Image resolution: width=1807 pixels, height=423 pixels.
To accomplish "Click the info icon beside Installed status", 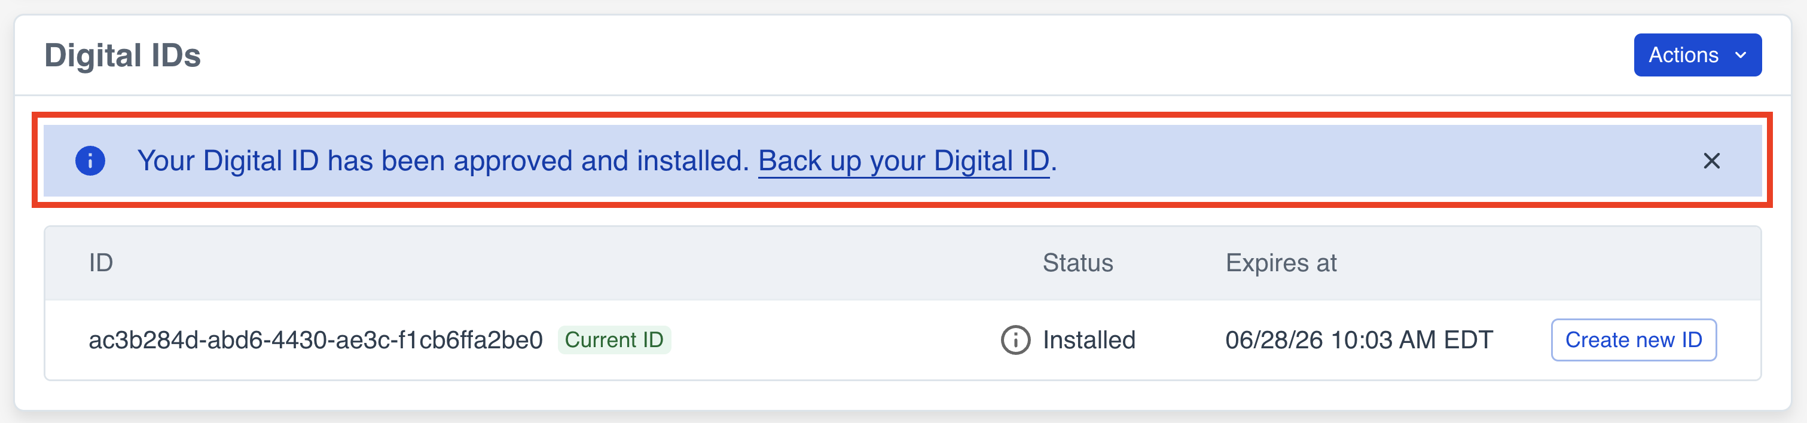I will (1015, 341).
